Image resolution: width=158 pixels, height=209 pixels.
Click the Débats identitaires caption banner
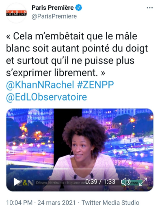coord(61,183)
